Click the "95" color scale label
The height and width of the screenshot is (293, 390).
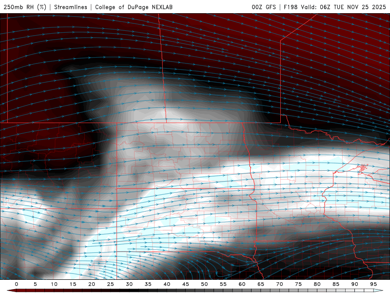pos(373,284)
